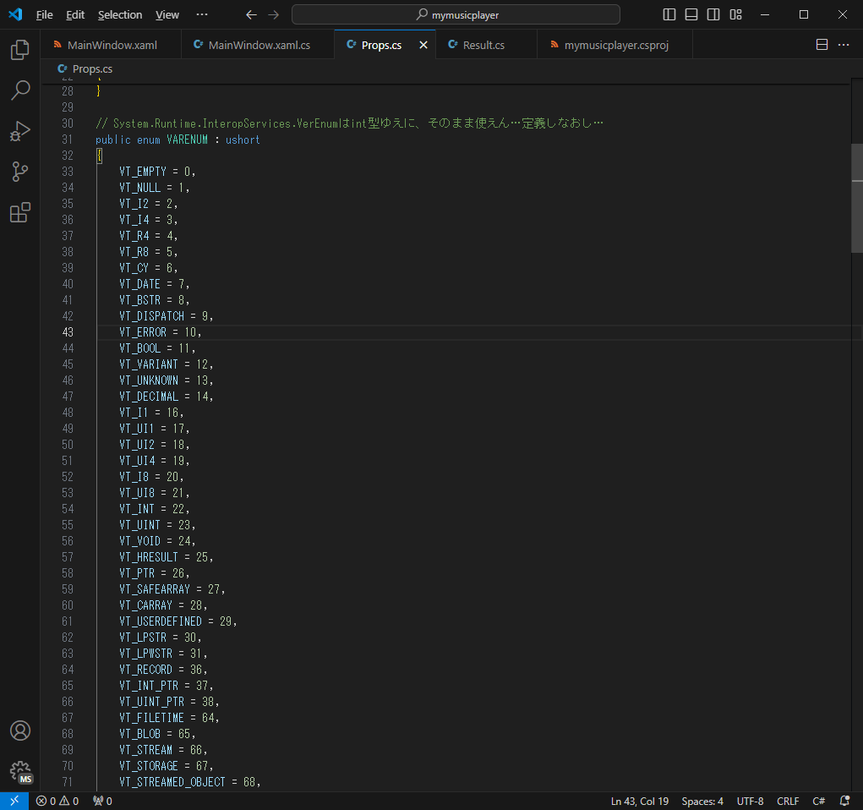Open the Extensions view

pyautogui.click(x=19, y=212)
